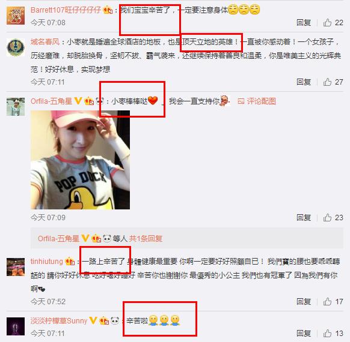Like the Barrett107 comment with 22 likes
This screenshot has height=342, width=350.
tap(328, 22)
